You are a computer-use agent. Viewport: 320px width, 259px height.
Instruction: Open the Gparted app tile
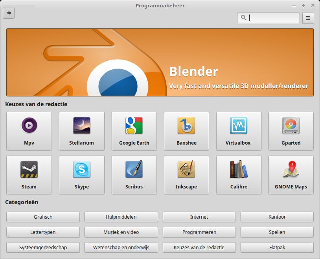pos(291,131)
